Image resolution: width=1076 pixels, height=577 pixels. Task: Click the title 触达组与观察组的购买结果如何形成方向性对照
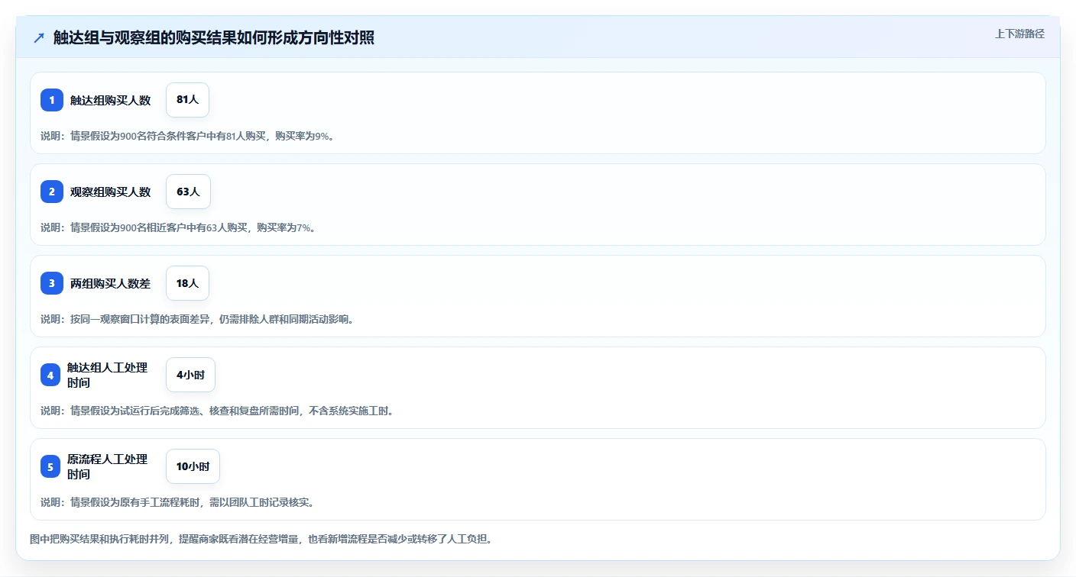click(x=214, y=37)
